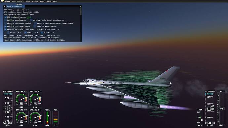Open the Options menu
This screenshot has height=128, width=228.
coord(35,1)
